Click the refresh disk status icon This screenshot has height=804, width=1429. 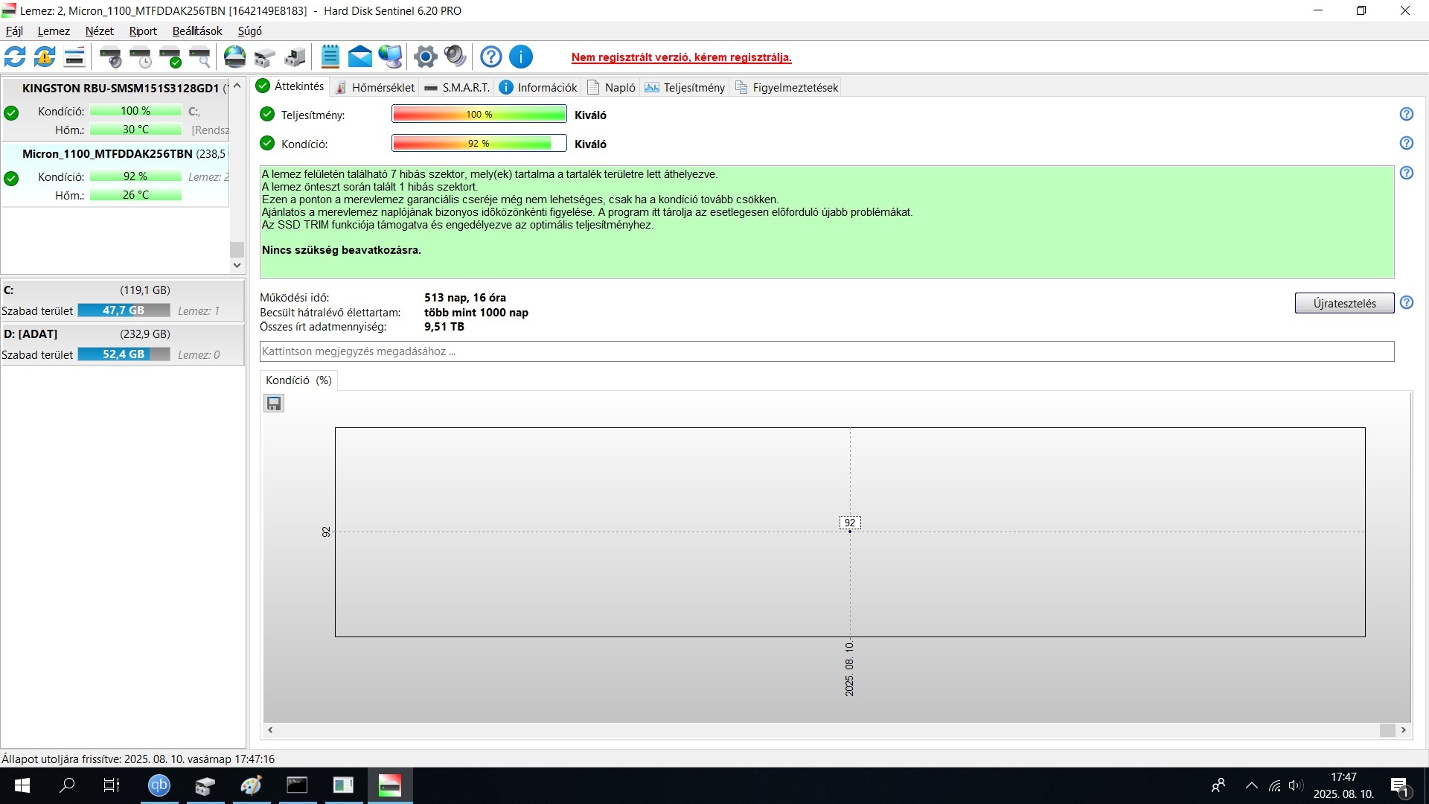(15, 57)
